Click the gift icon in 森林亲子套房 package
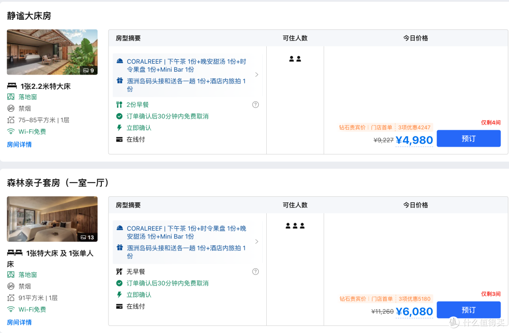This screenshot has height=333, width=509. point(120,248)
